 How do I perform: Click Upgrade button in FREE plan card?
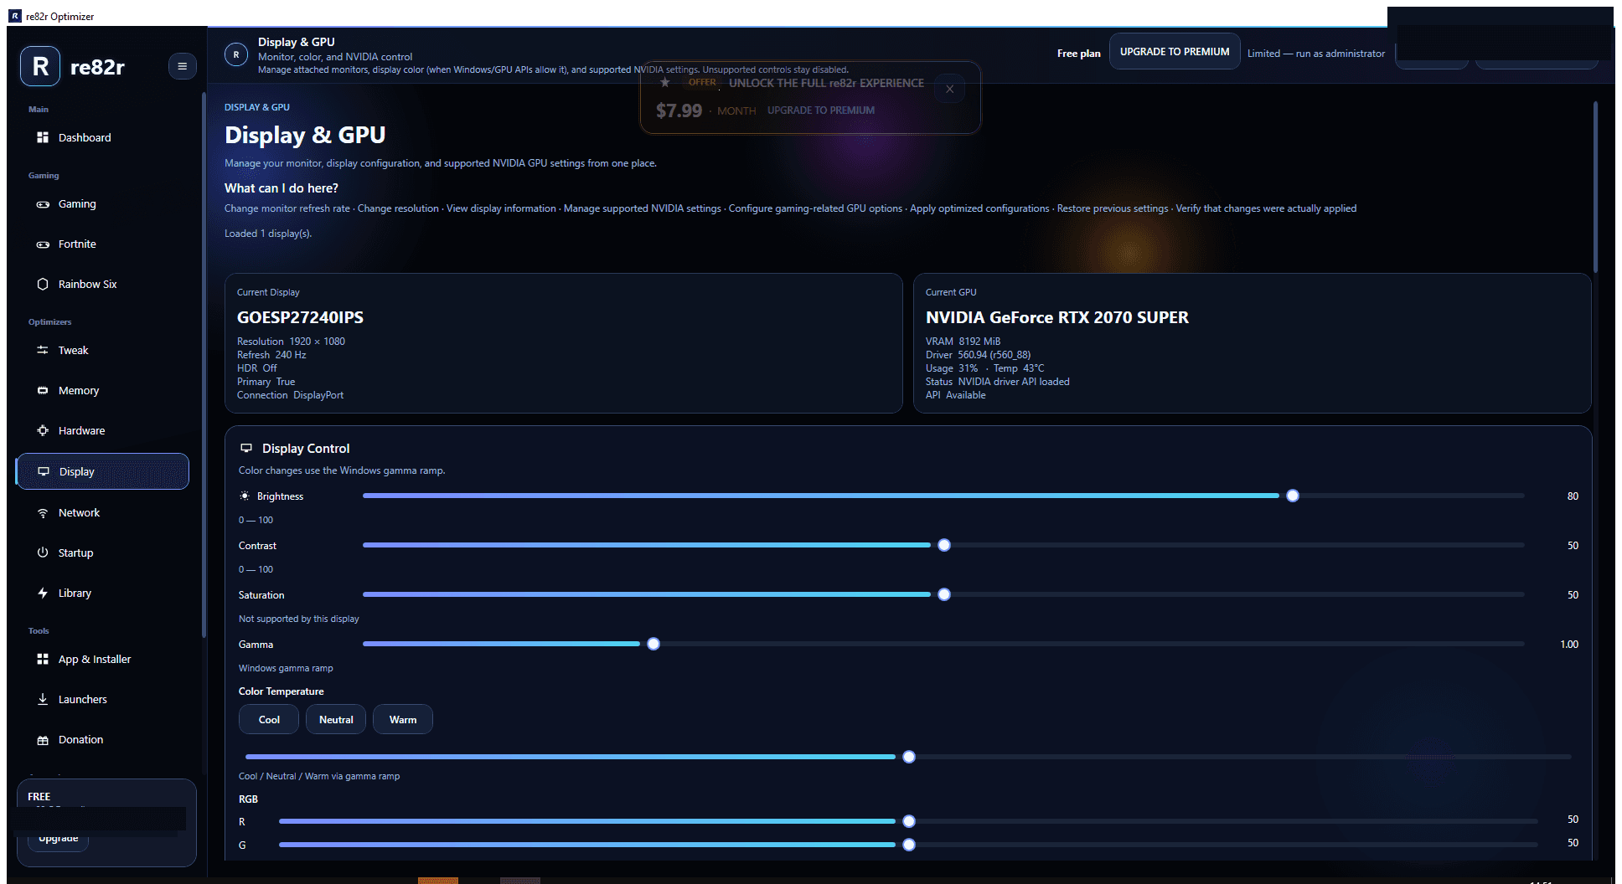pyautogui.click(x=59, y=839)
